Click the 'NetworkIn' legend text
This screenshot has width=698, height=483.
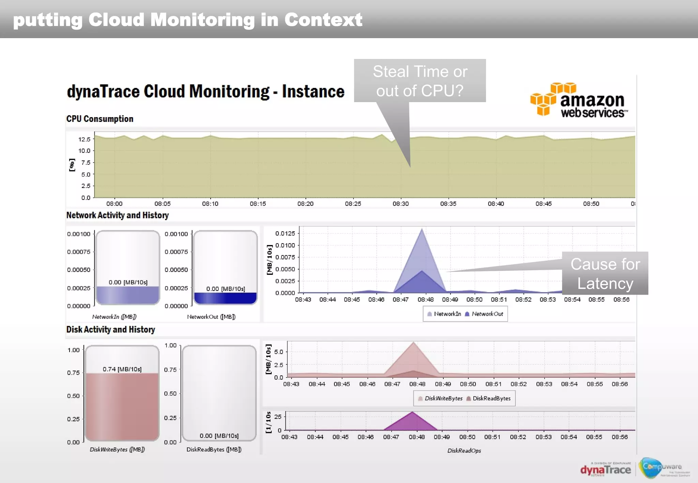pos(447,314)
